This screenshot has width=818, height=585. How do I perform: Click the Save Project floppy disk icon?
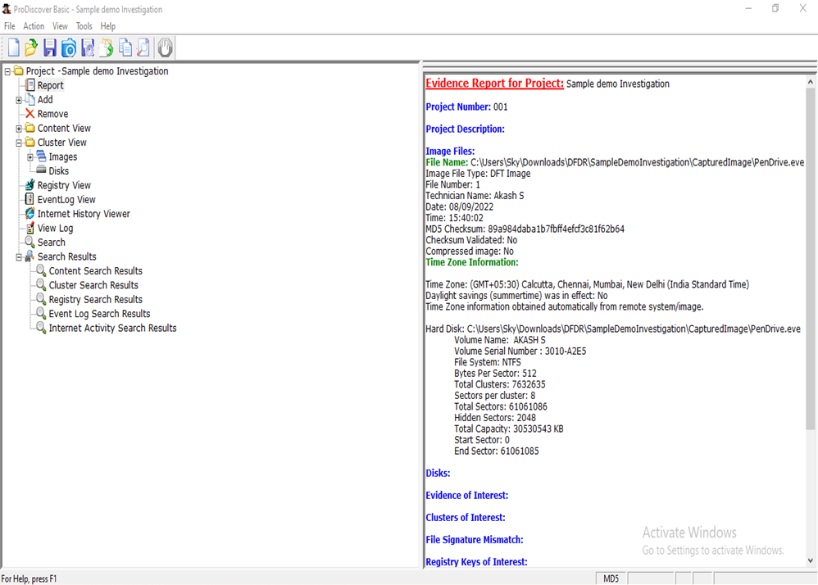click(49, 48)
